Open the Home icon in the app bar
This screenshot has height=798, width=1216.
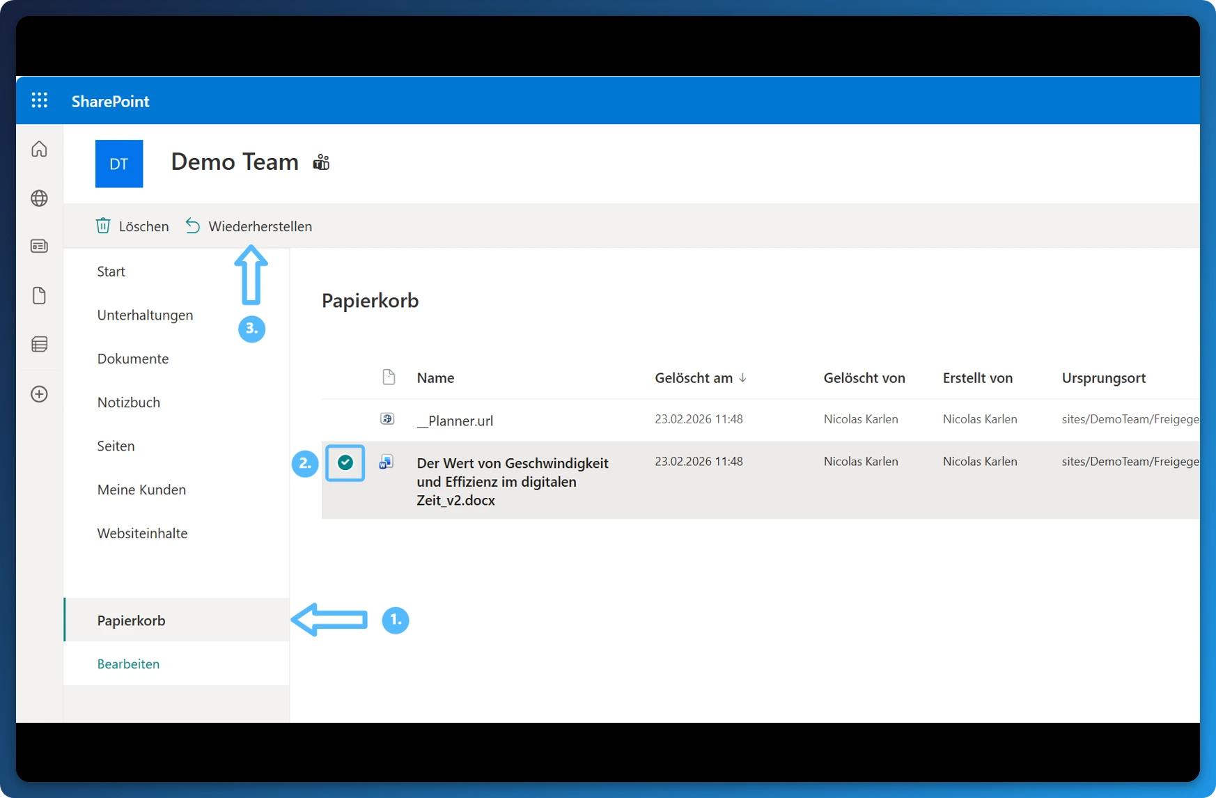[x=39, y=149]
